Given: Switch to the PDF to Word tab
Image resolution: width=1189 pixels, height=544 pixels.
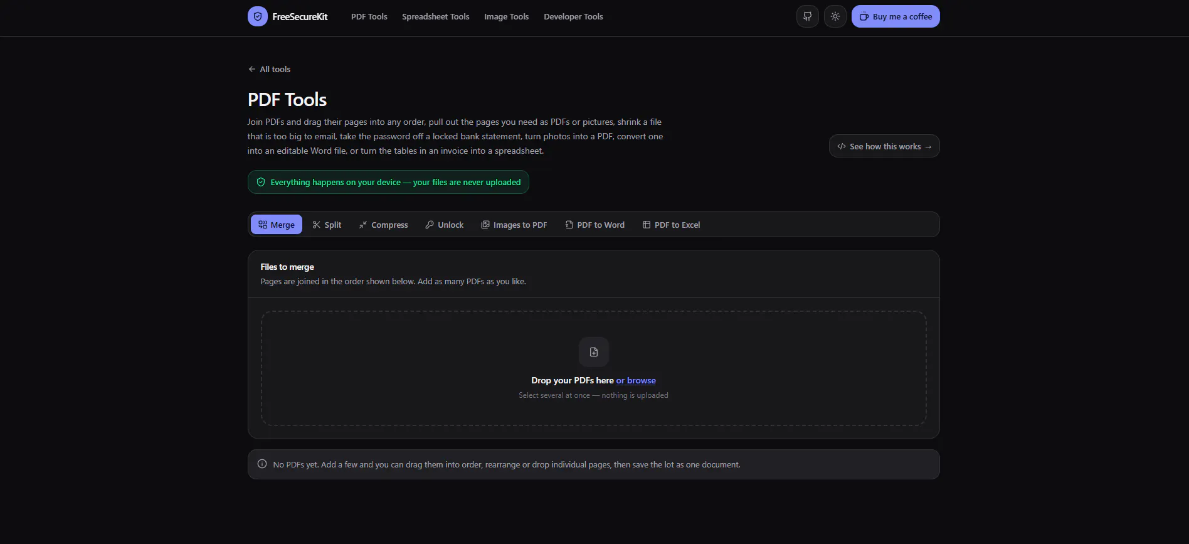Looking at the screenshot, I should (595, 225).
